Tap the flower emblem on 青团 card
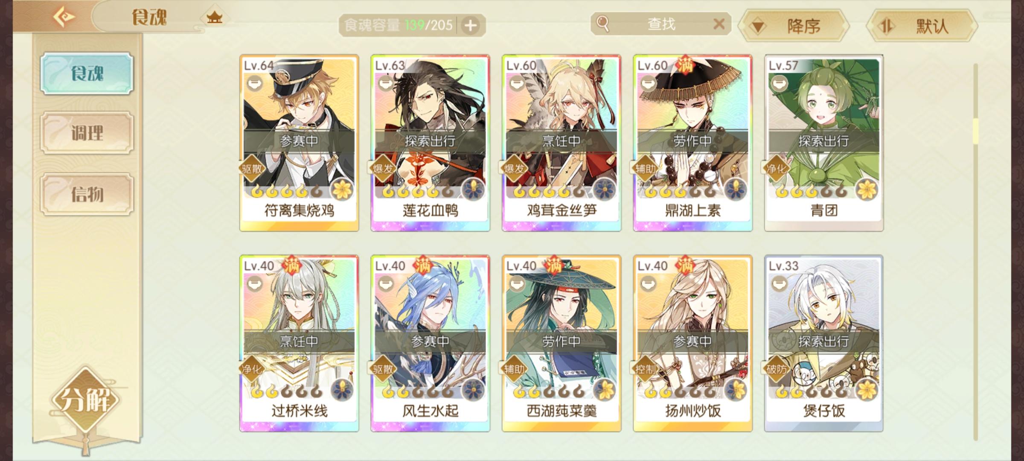1024x461 pixels. 867,189
